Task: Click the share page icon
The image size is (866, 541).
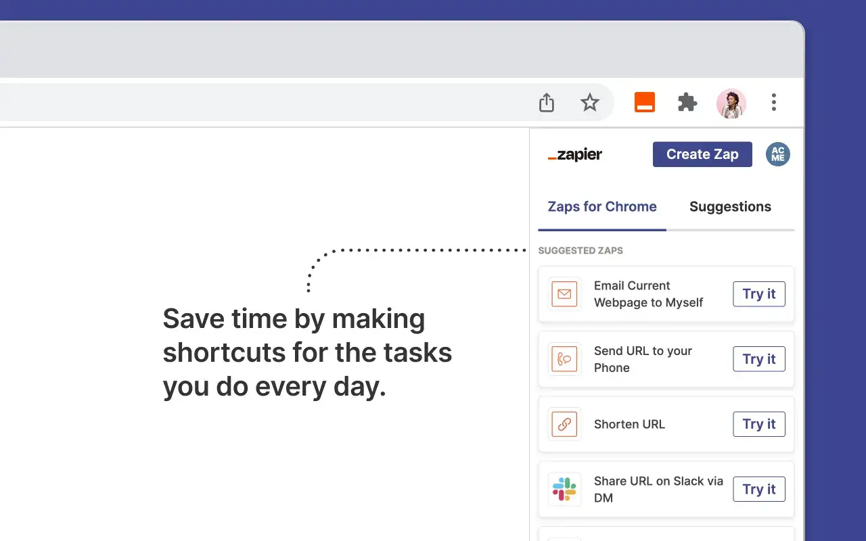Action: 547,103
